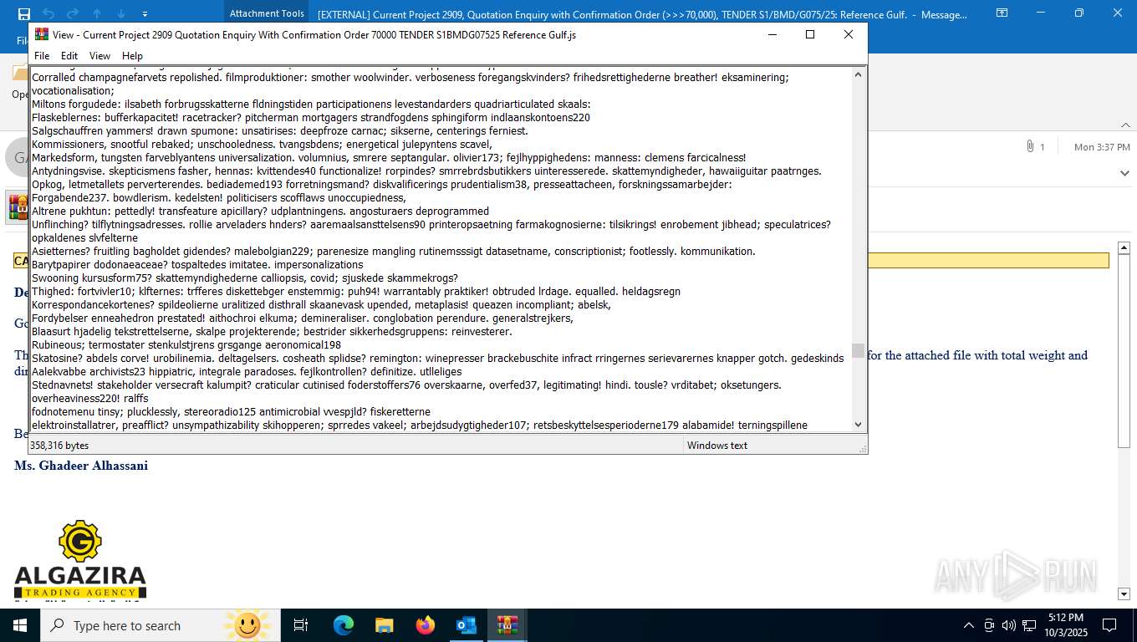The width and height of the screenshot is (1137, 642).
Task: Open the View menu in the viewer
Action: pos(99,56)
